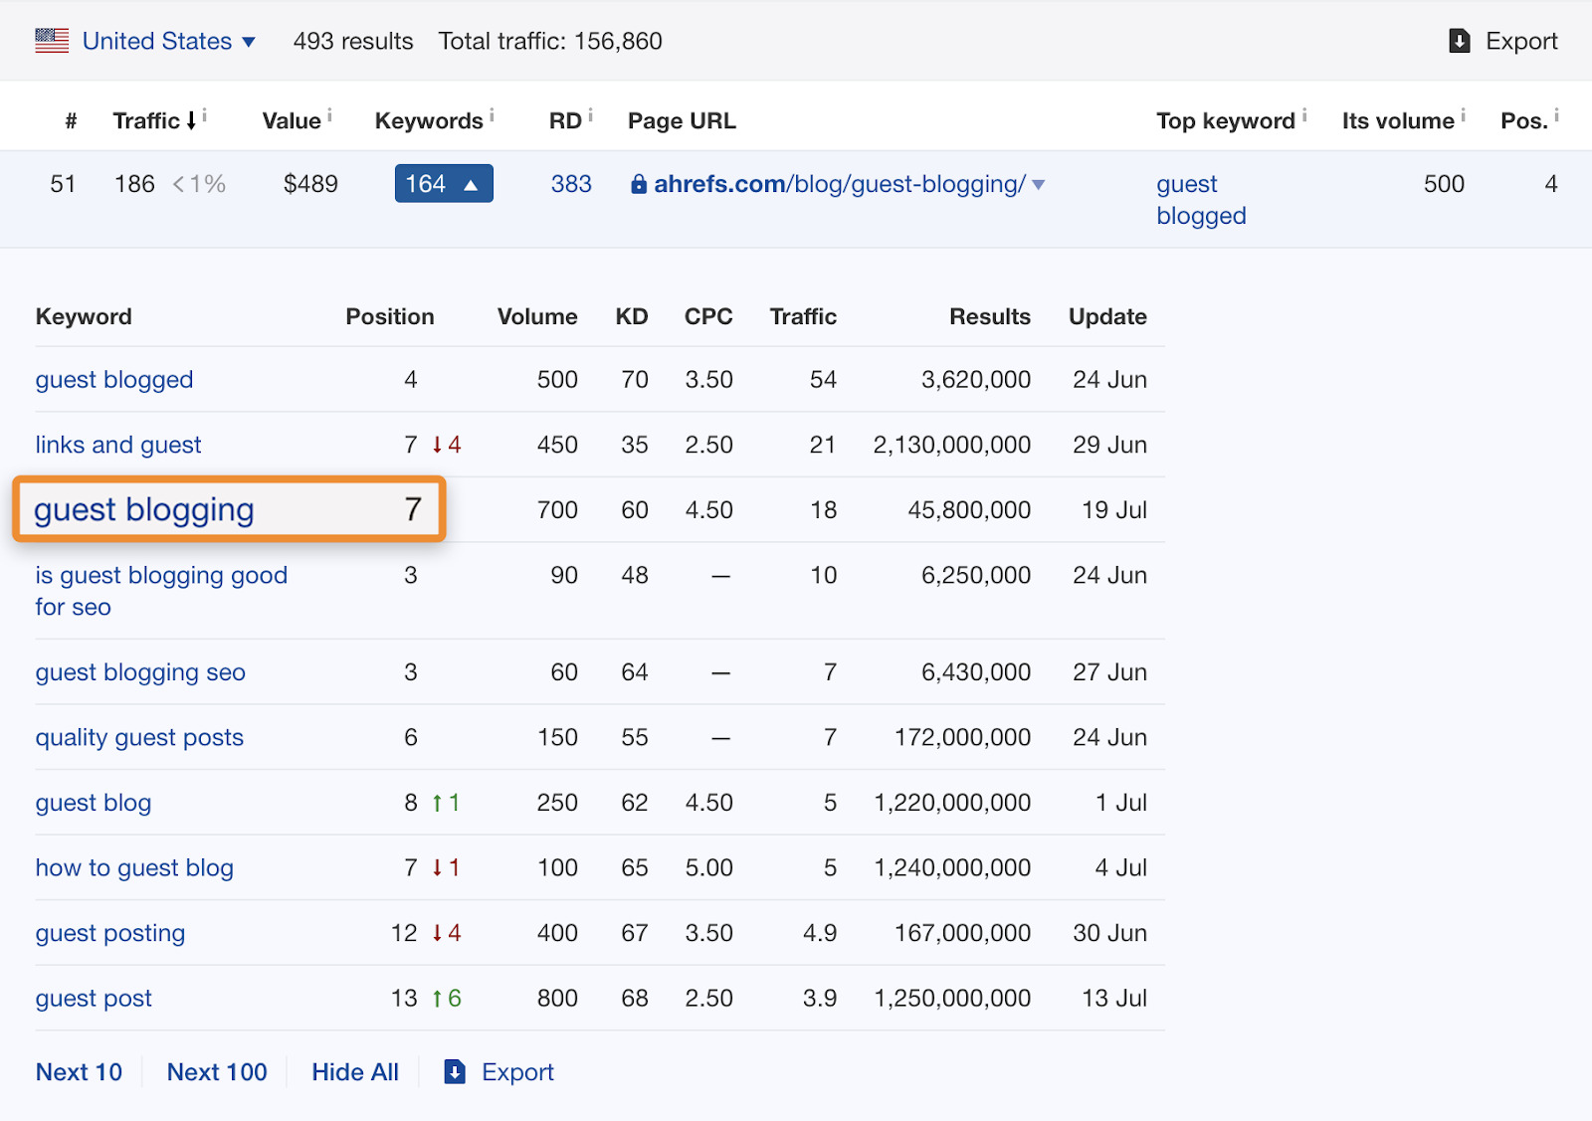Open the dropdown next to the page URL

point(1038,184)
